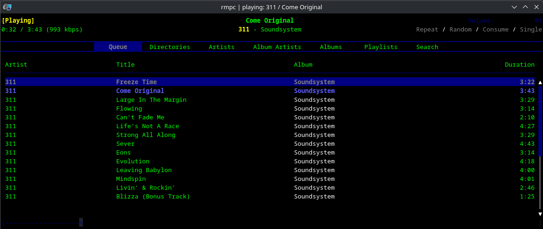Click the 311 - Soundsystem header line
This screenshot has height=229, width=543.
[x=270, y=30]
